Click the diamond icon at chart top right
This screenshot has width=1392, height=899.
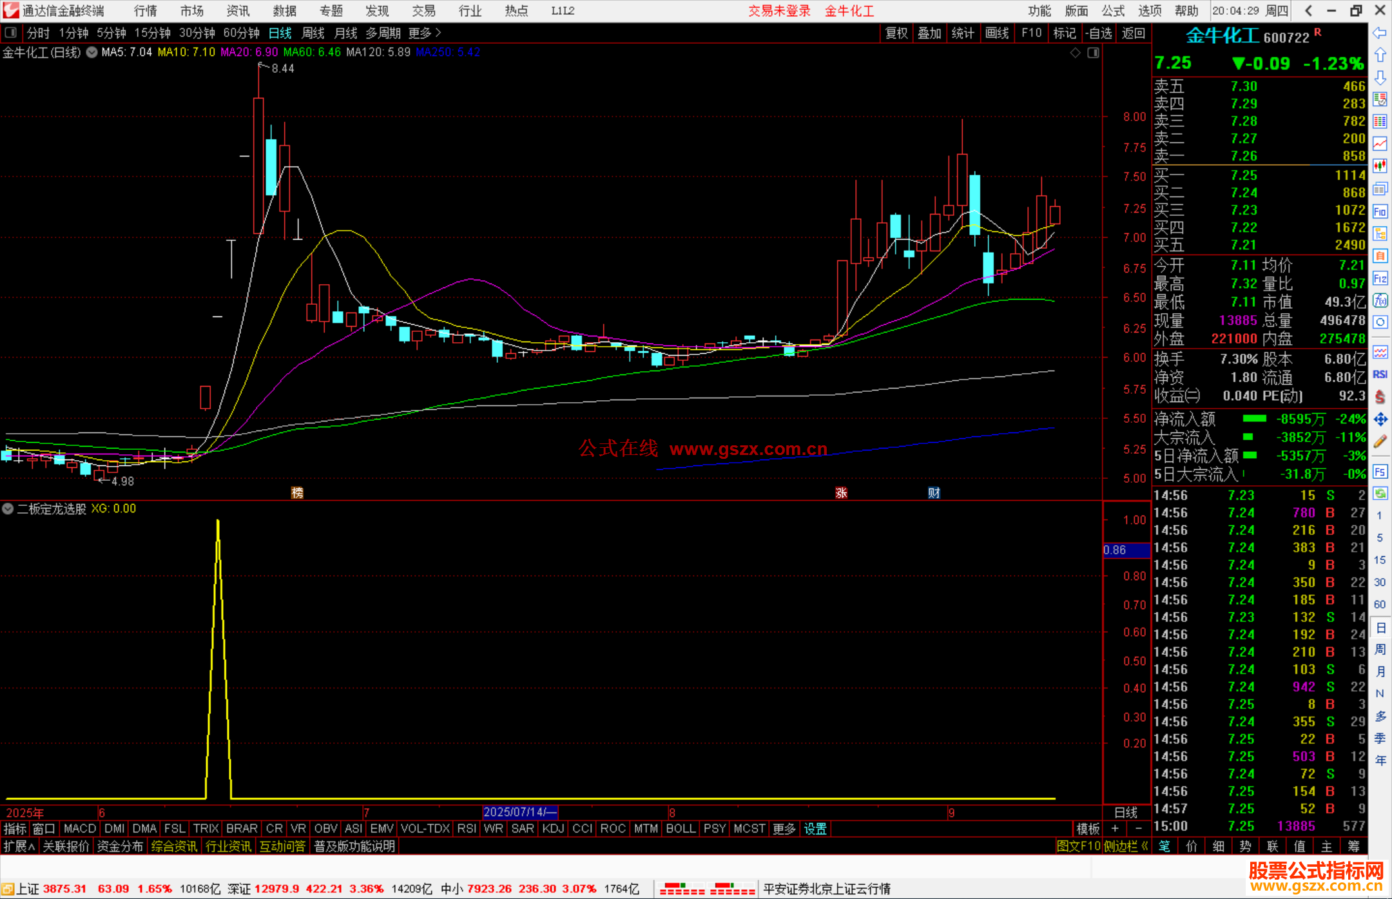click(1076, 53)
